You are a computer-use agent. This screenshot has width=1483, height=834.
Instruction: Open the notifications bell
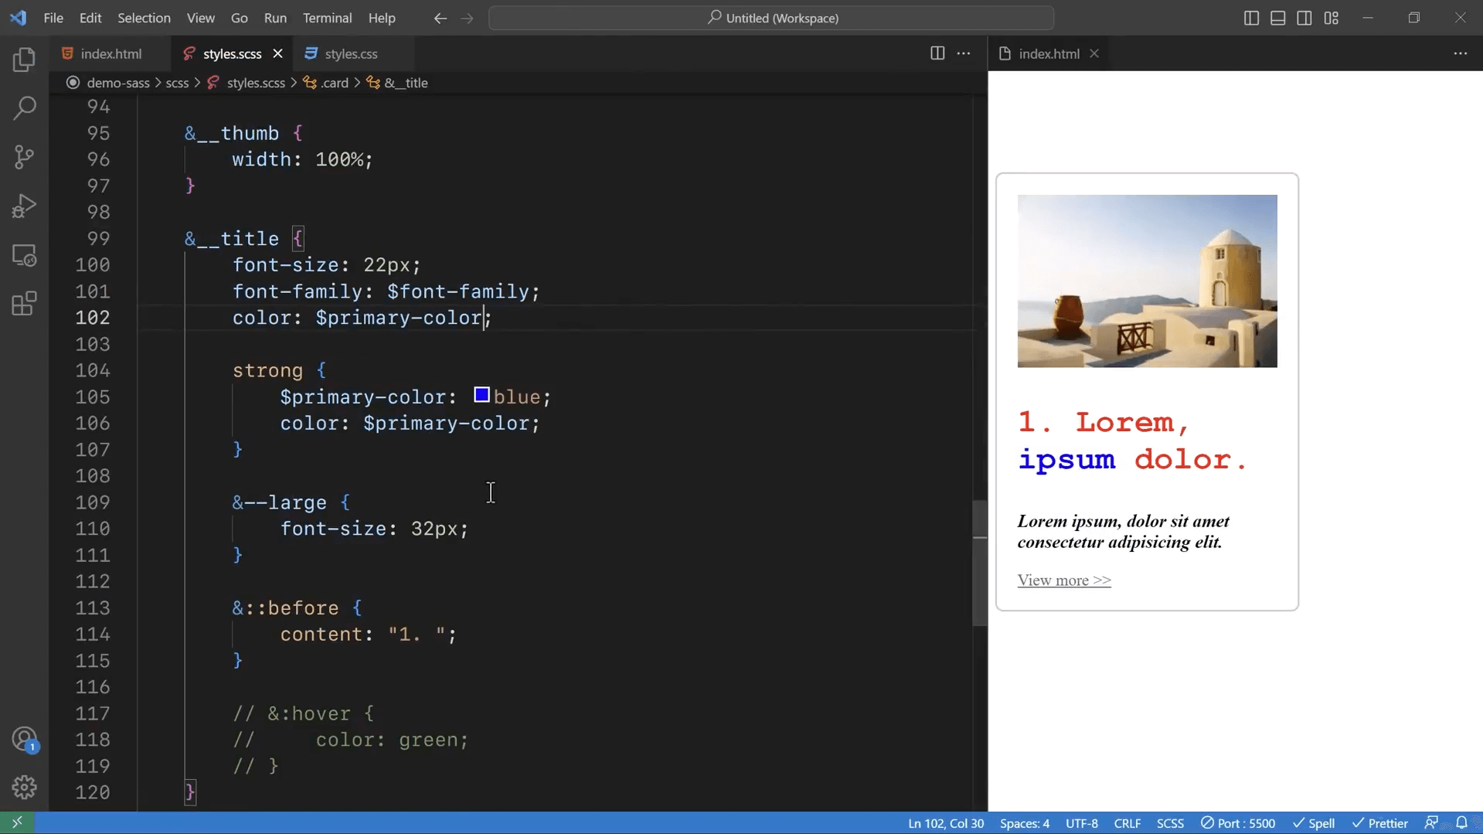[1461, 822]
